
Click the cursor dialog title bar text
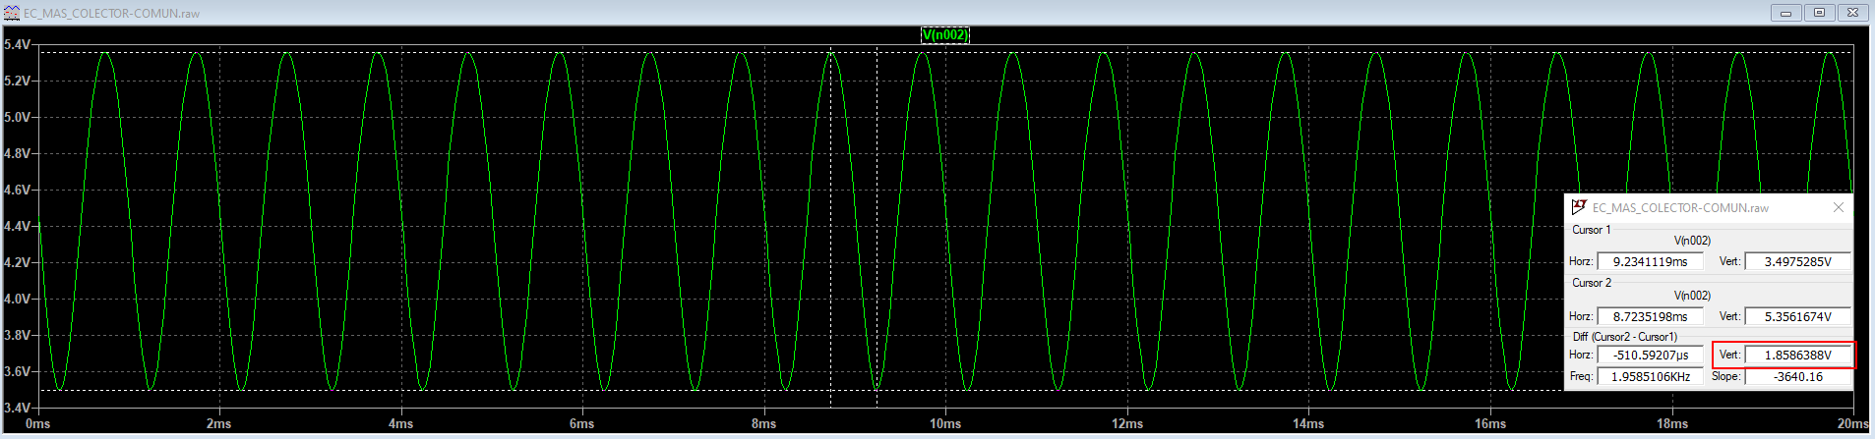tap(1680, 208)
